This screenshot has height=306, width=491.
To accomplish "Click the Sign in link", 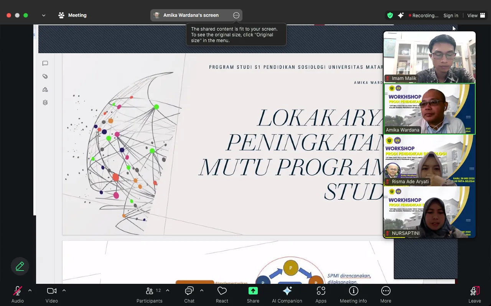I will tap(451, 16).
